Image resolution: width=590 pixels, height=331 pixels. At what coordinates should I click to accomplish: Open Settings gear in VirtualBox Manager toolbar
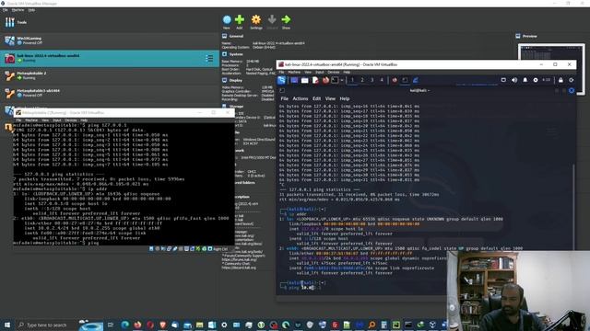tap(256, 19)
